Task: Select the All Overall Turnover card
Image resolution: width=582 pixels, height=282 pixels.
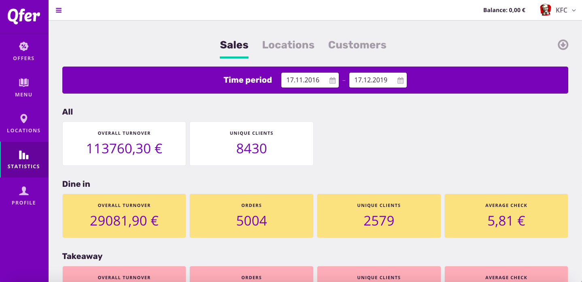Action: (x=124, y=144)
